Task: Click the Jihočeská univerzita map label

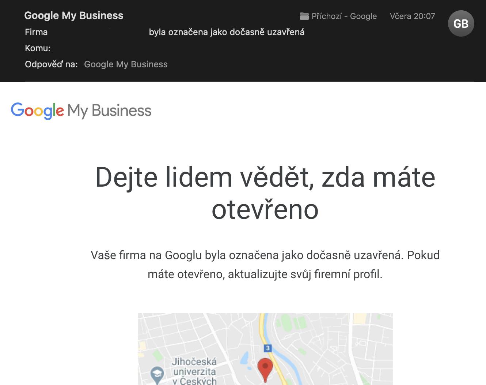Action: [x=194, y=371]
